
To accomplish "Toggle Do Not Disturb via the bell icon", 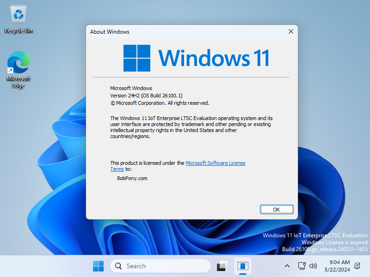I will [357, 266].
